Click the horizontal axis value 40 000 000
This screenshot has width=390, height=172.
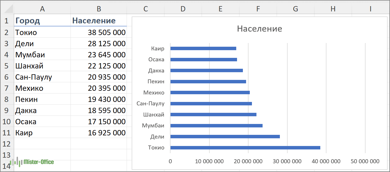[x=326, y=161]
